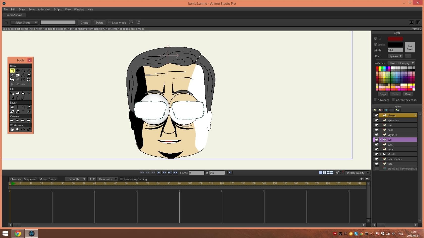The height and width of the screenshot is (238, 424).
Task: Pick the first Track Camera tool
Action: click(12, 121)
